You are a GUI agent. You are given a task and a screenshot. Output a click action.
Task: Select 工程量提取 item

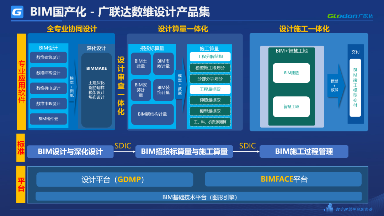coord(210,90)
